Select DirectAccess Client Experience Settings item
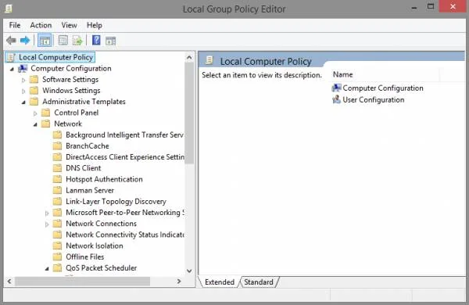469x305 pixels. pos(125,157)
